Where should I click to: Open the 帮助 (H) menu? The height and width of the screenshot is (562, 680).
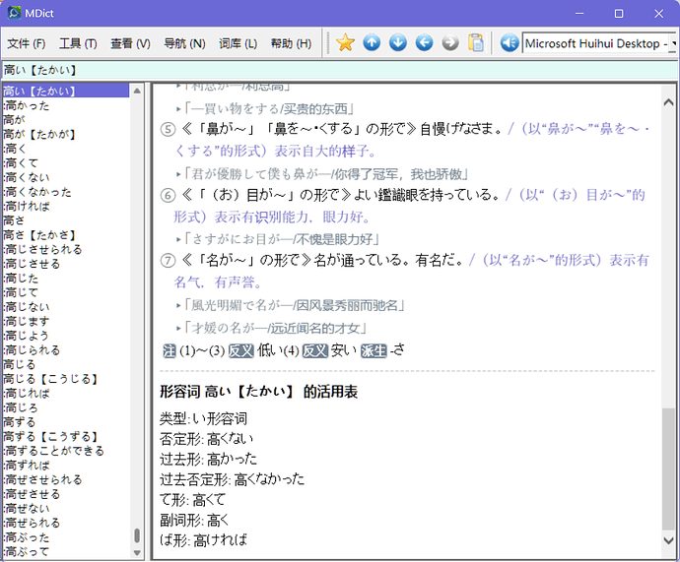(x=291, y=43)
